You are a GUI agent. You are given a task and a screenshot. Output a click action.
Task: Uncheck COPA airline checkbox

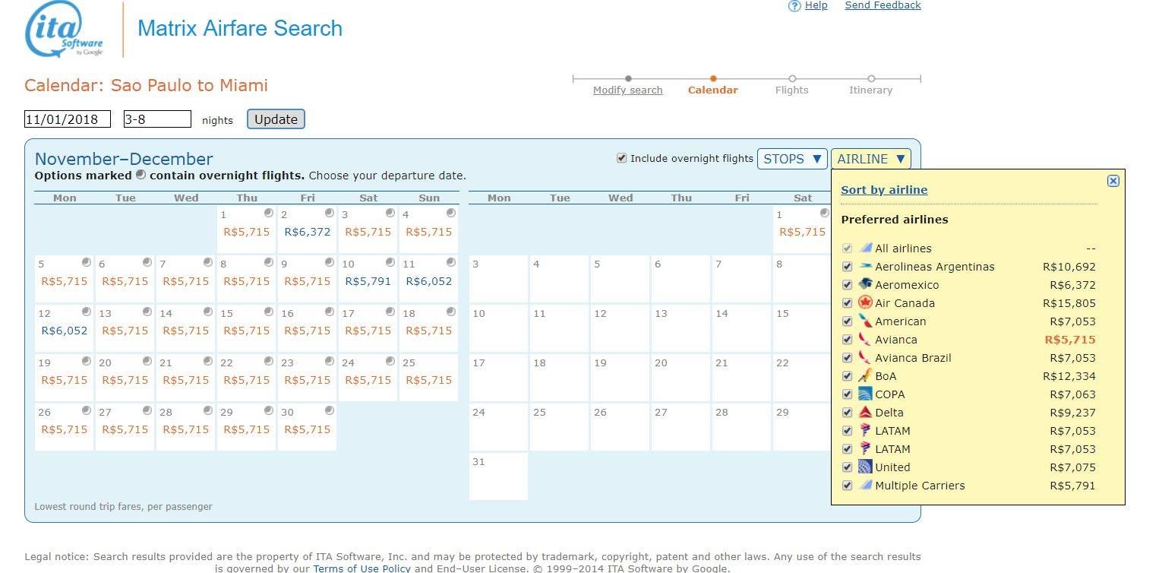coord(848,394)
